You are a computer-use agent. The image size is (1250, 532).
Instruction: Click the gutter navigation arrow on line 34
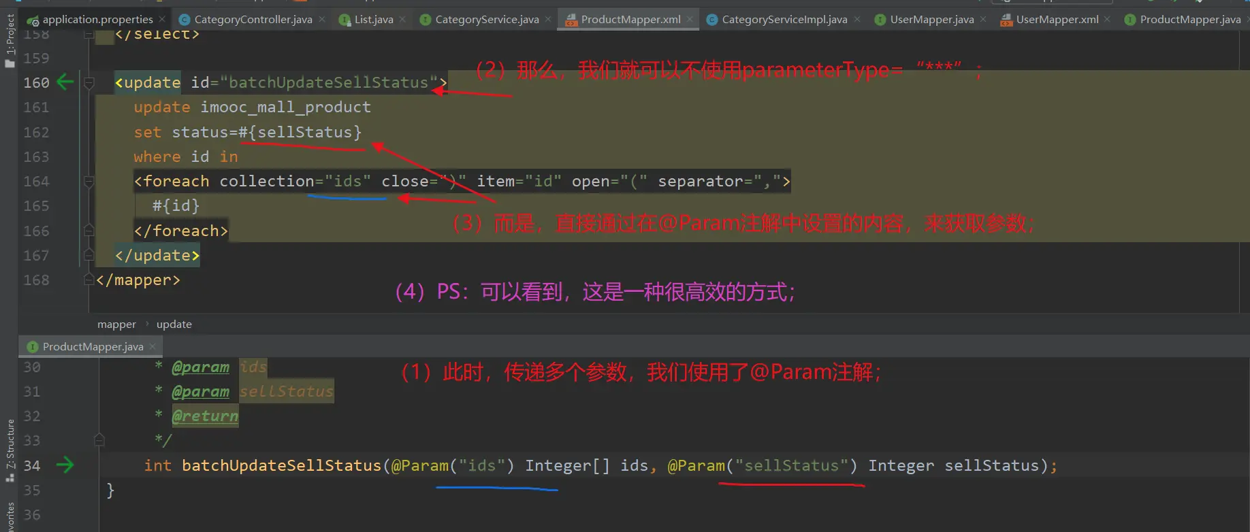point(65,465)
